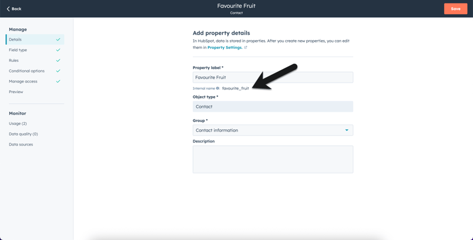The image size is (473, 240).
Task: Click checkmark next to Conditional options
Action: 58,71
